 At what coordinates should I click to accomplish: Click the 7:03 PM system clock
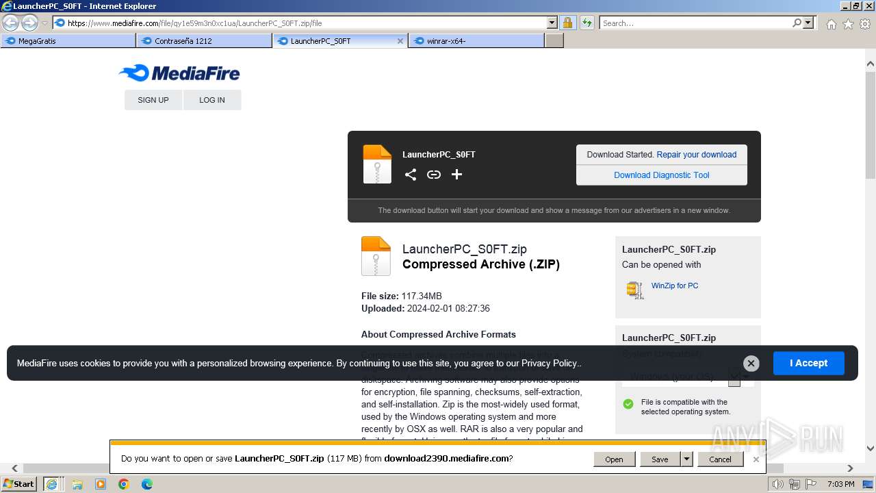pos(840,484)
